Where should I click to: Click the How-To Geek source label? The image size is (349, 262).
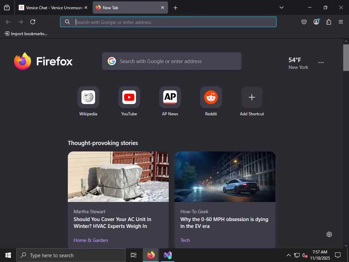click(x=194, y=212)
